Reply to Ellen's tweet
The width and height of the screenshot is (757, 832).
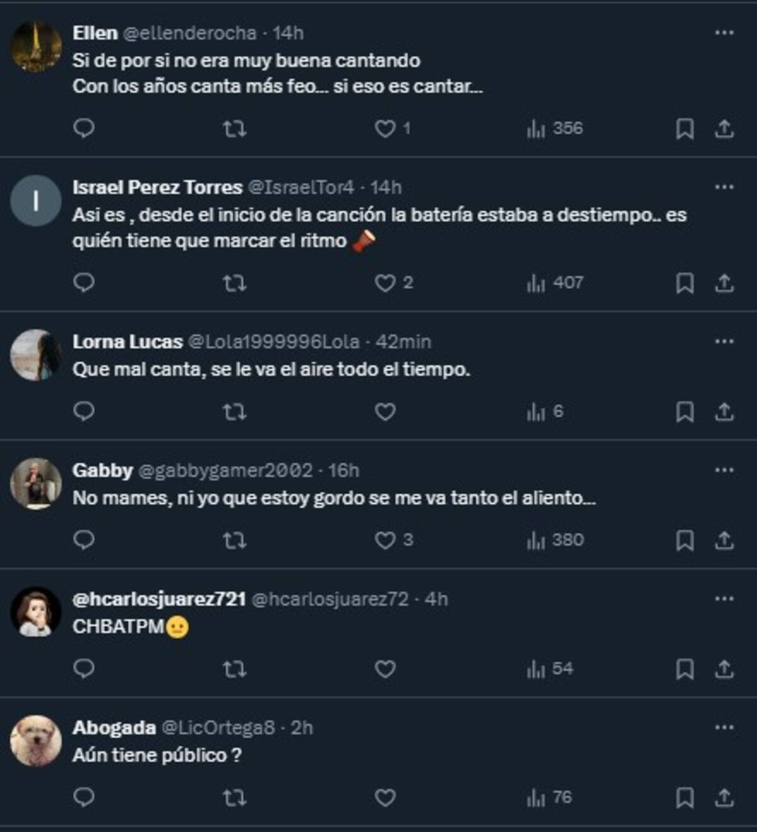(84, 129)
